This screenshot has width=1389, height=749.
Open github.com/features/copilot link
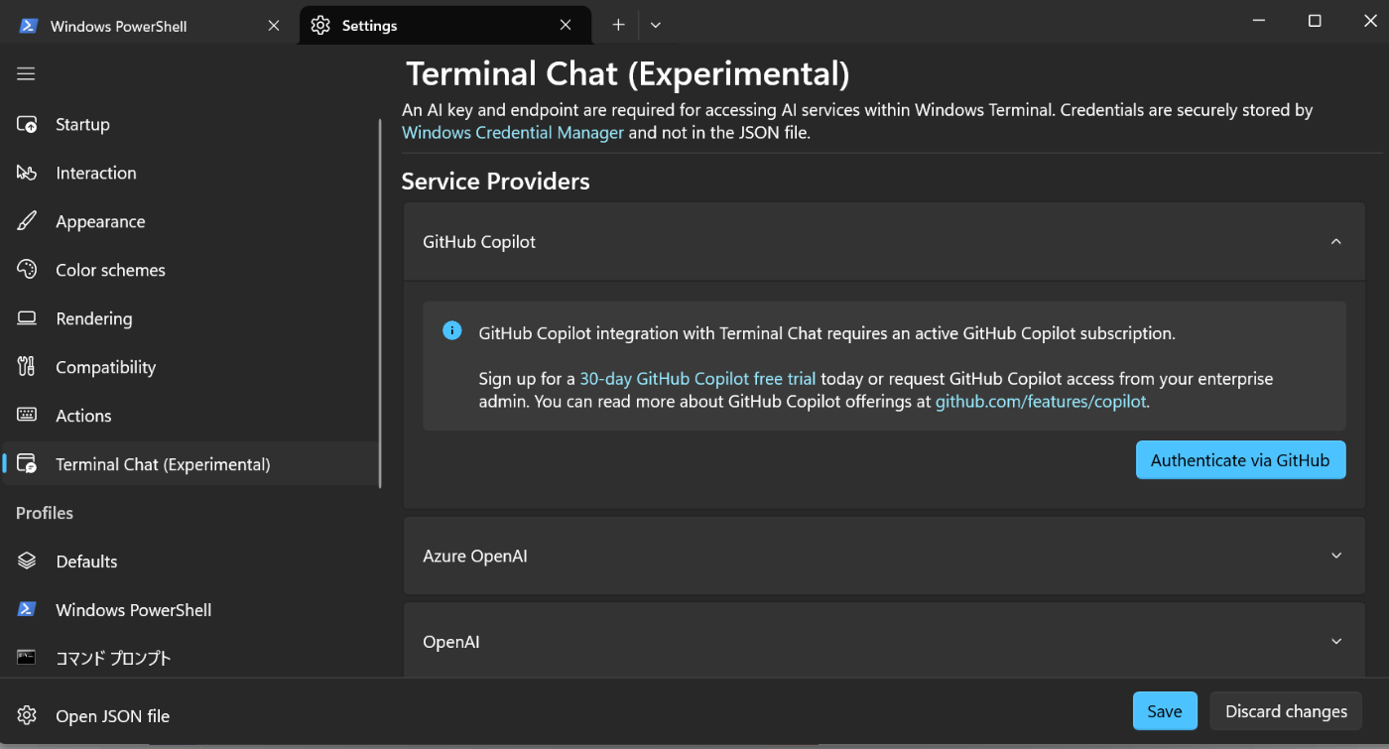click(1041, 402)
